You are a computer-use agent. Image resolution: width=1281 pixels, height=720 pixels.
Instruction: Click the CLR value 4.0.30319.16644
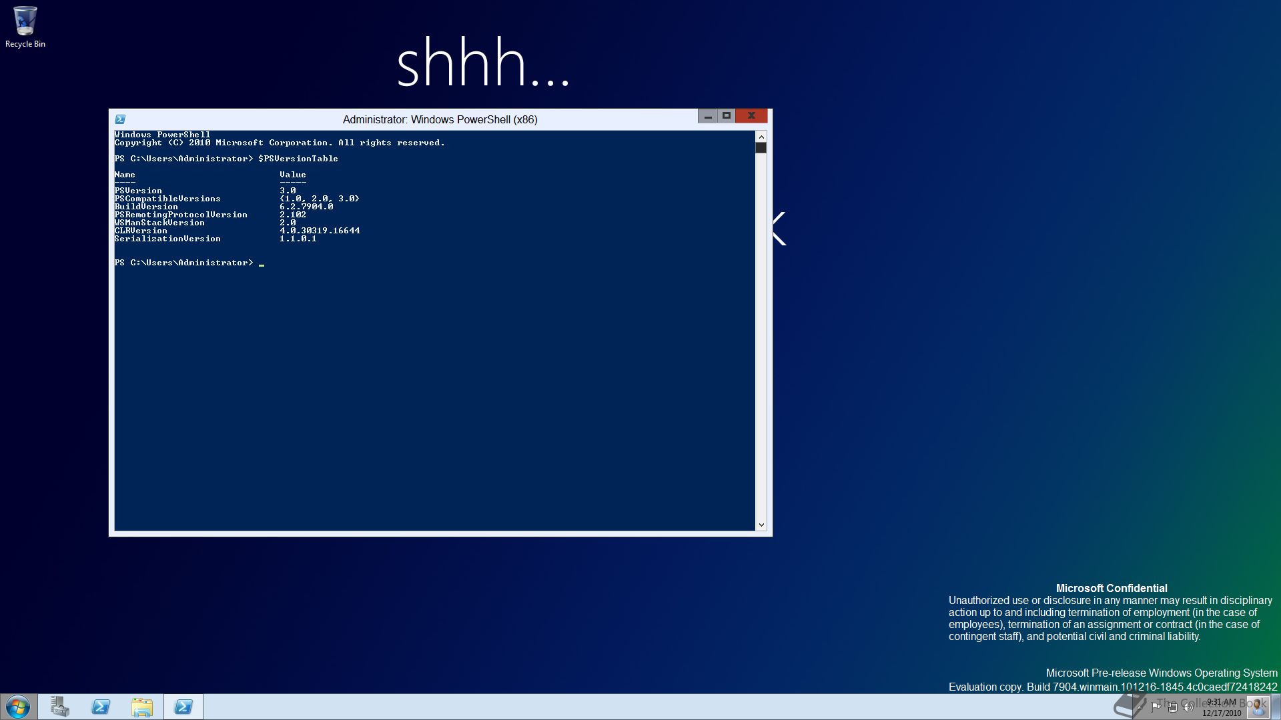320,231
